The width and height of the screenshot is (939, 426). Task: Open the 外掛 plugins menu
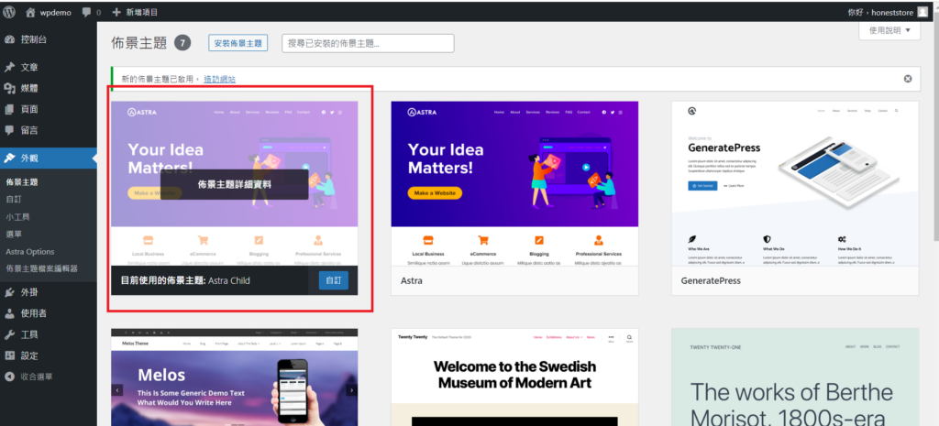tap(29, 292)
